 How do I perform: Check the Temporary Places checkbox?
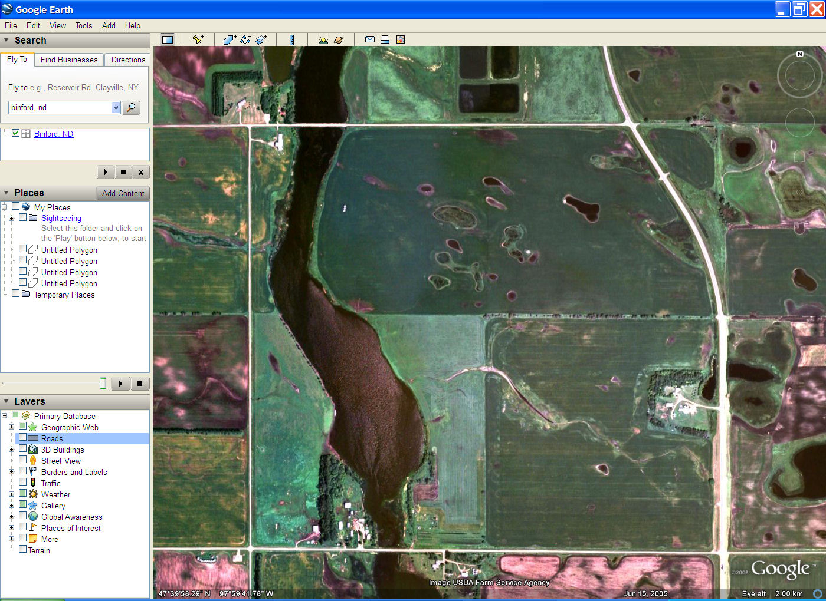(x=15, y=293)
